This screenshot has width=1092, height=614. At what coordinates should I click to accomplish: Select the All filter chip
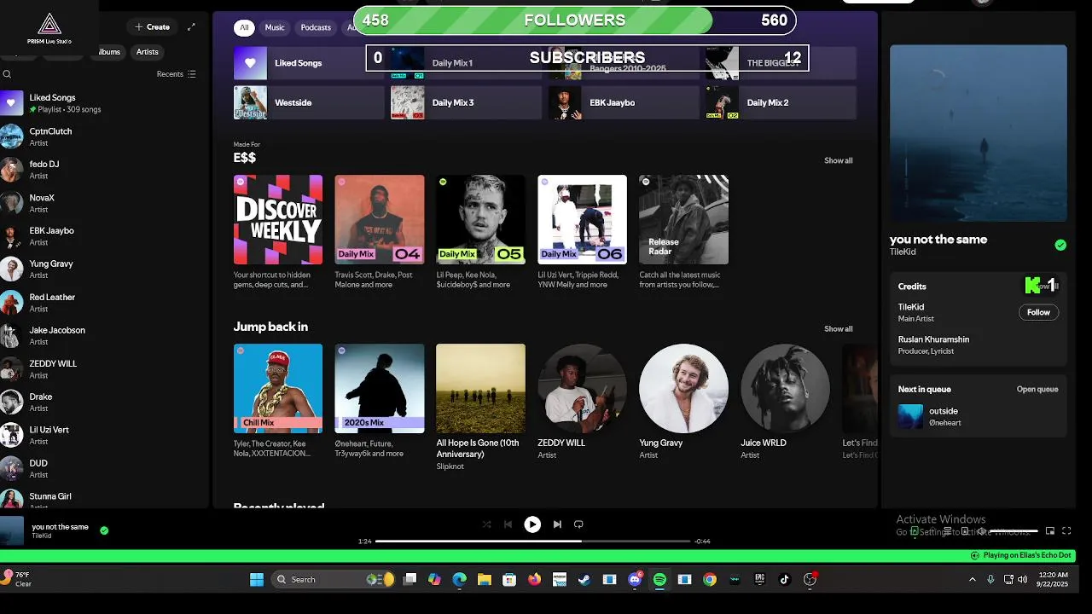244,27
